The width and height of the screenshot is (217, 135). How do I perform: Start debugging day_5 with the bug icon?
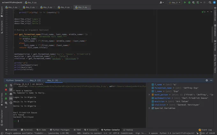click(189, 3)
